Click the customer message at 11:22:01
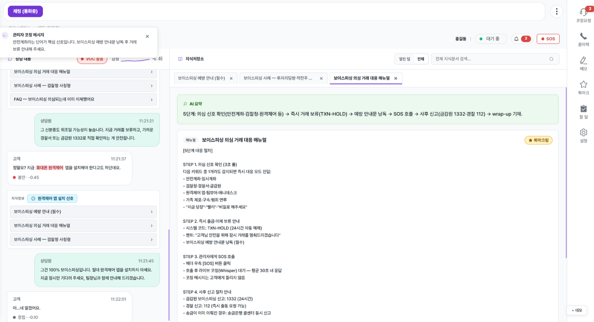 [x=69, y=307]
